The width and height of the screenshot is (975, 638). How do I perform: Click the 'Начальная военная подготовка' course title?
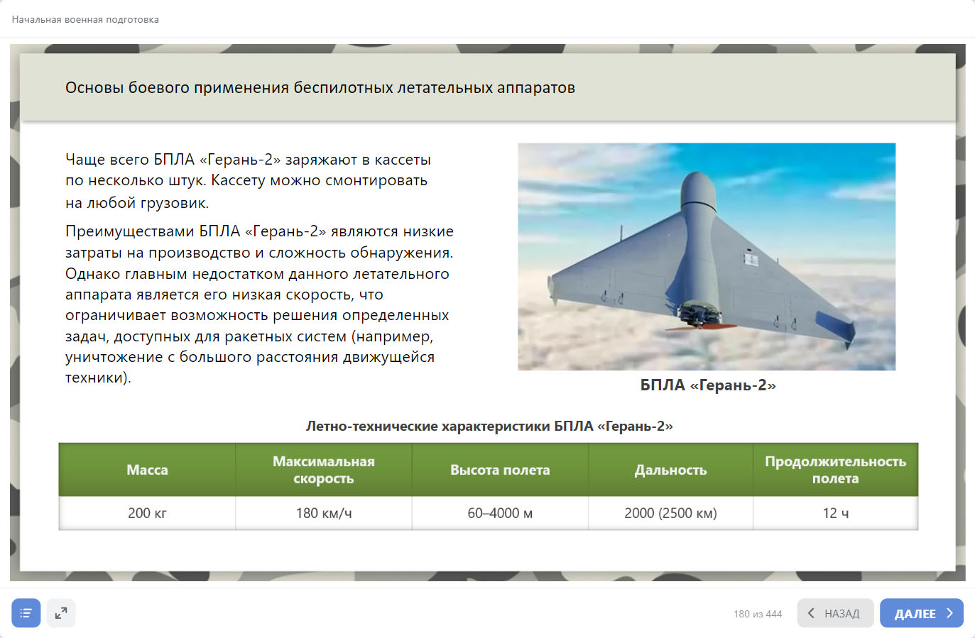(x=85, y=20)
